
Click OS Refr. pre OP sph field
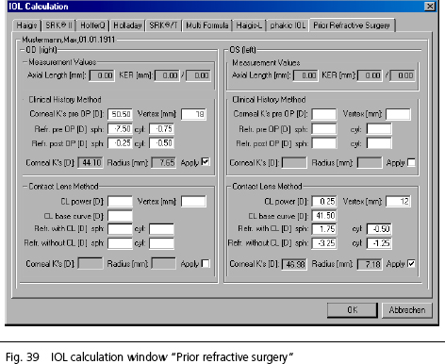pos(324,129)
